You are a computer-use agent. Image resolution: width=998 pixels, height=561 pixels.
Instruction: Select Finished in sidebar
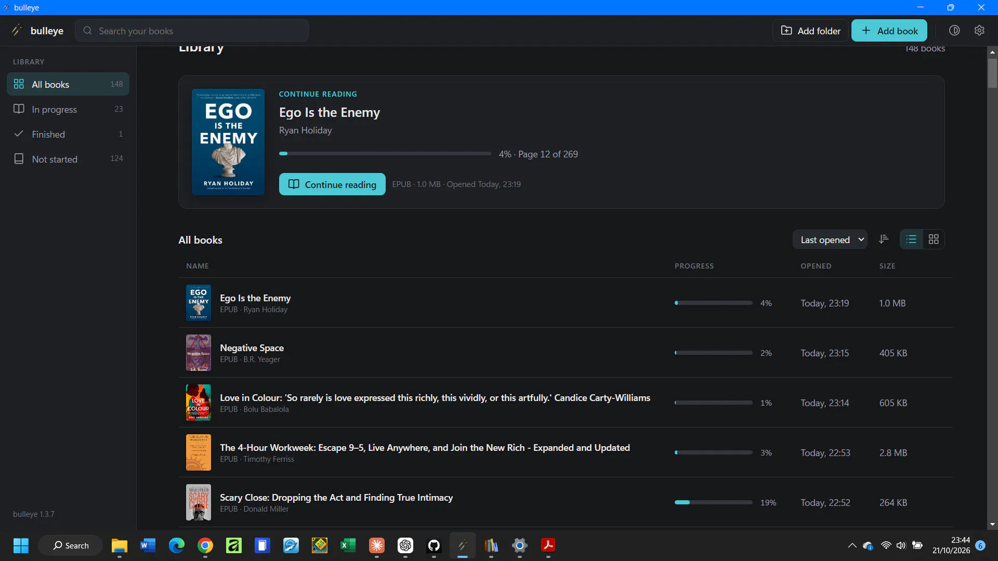(x=68, y=134)
